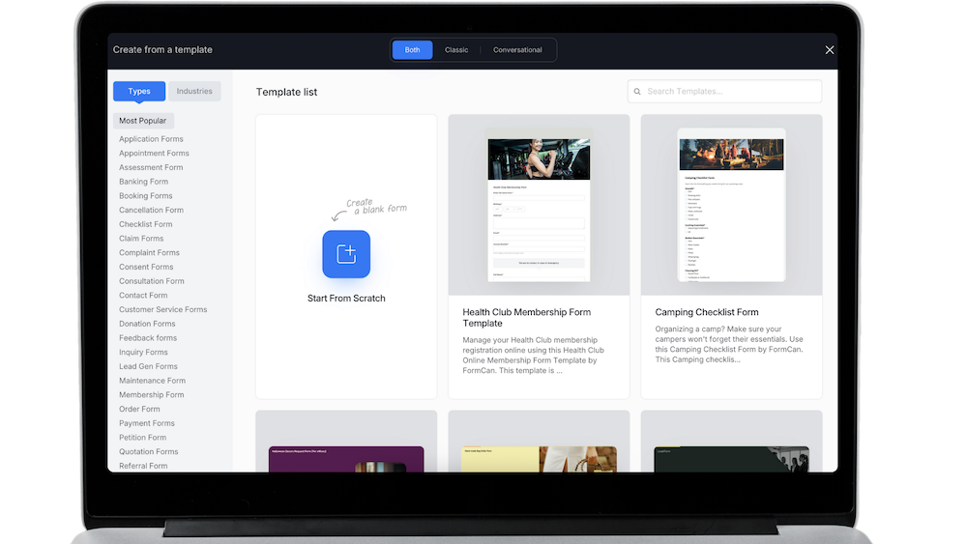The width and height of the screenshot is (967, 544).
Task: Click the Health Club Membership Form Template title
Action: 527,317
